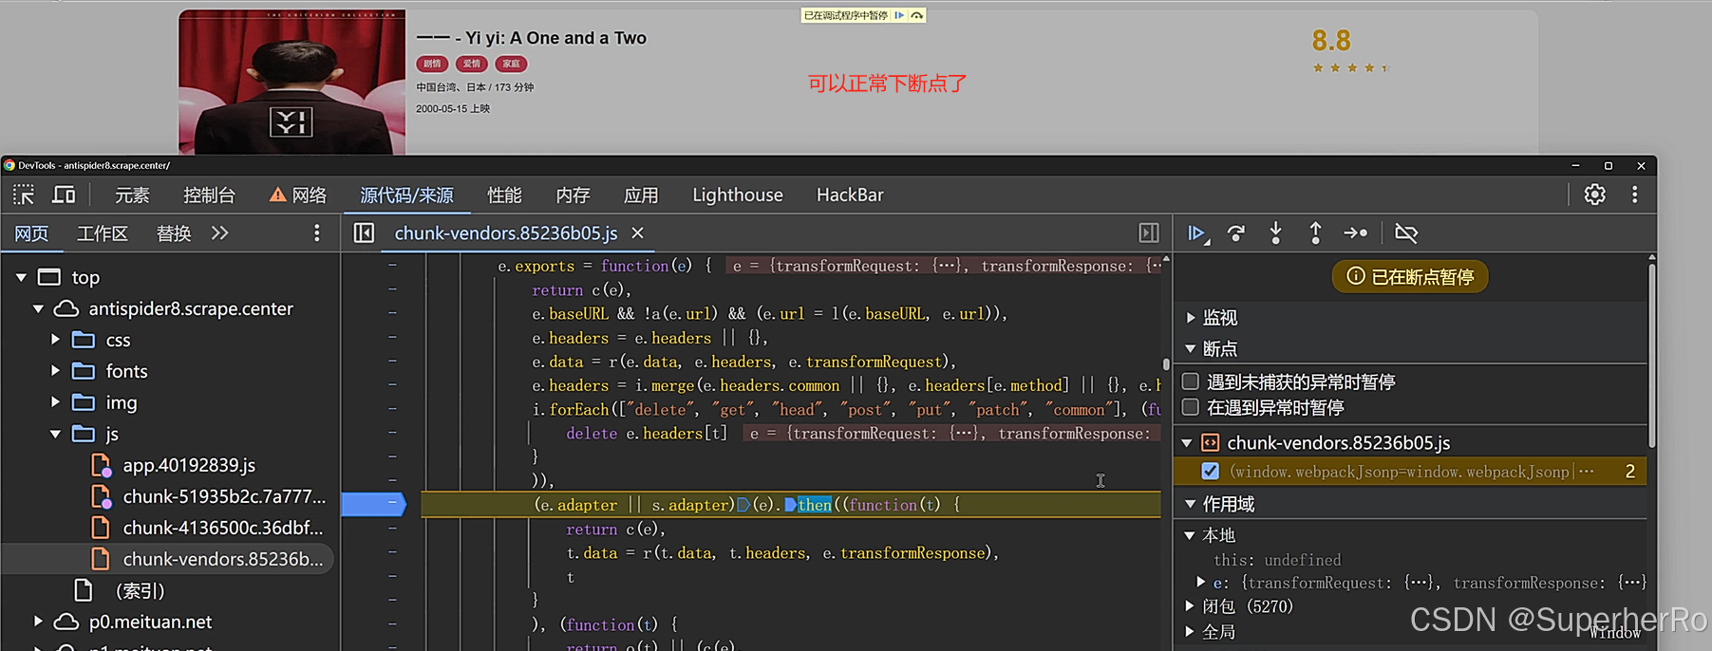Click the inline breakpoint marker before .then
Image resolution: width=1712 pixels, height=651 pixels.
[x=790, y=505]
